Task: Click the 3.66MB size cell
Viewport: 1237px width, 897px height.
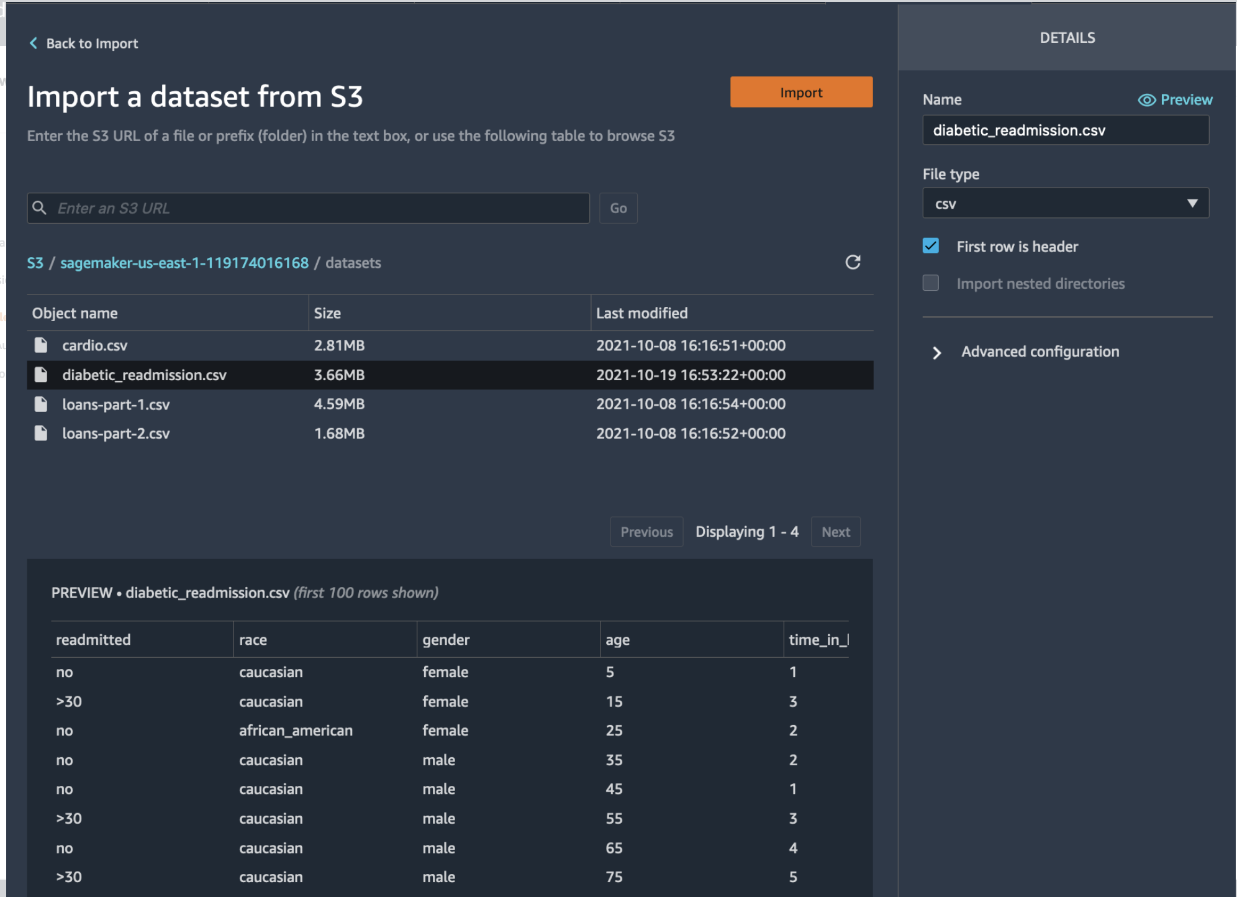Action: (339, 375)
